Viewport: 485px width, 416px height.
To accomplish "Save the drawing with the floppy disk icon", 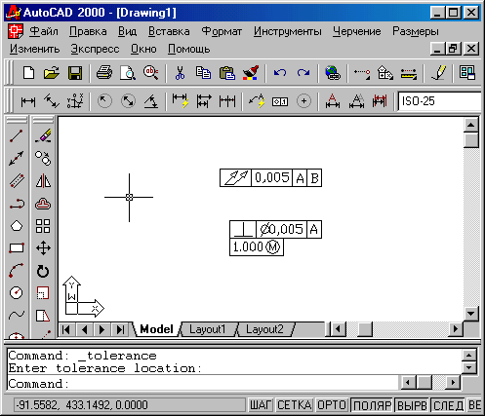I will (75, 73).
